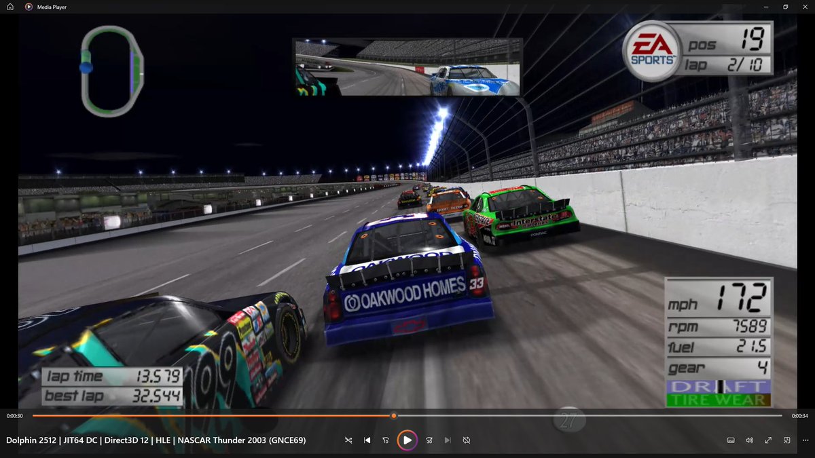The height and width of the screenshot is (458, 815).
Task: Skip forward 30 seconds
Action: click(x=429, y=440)
